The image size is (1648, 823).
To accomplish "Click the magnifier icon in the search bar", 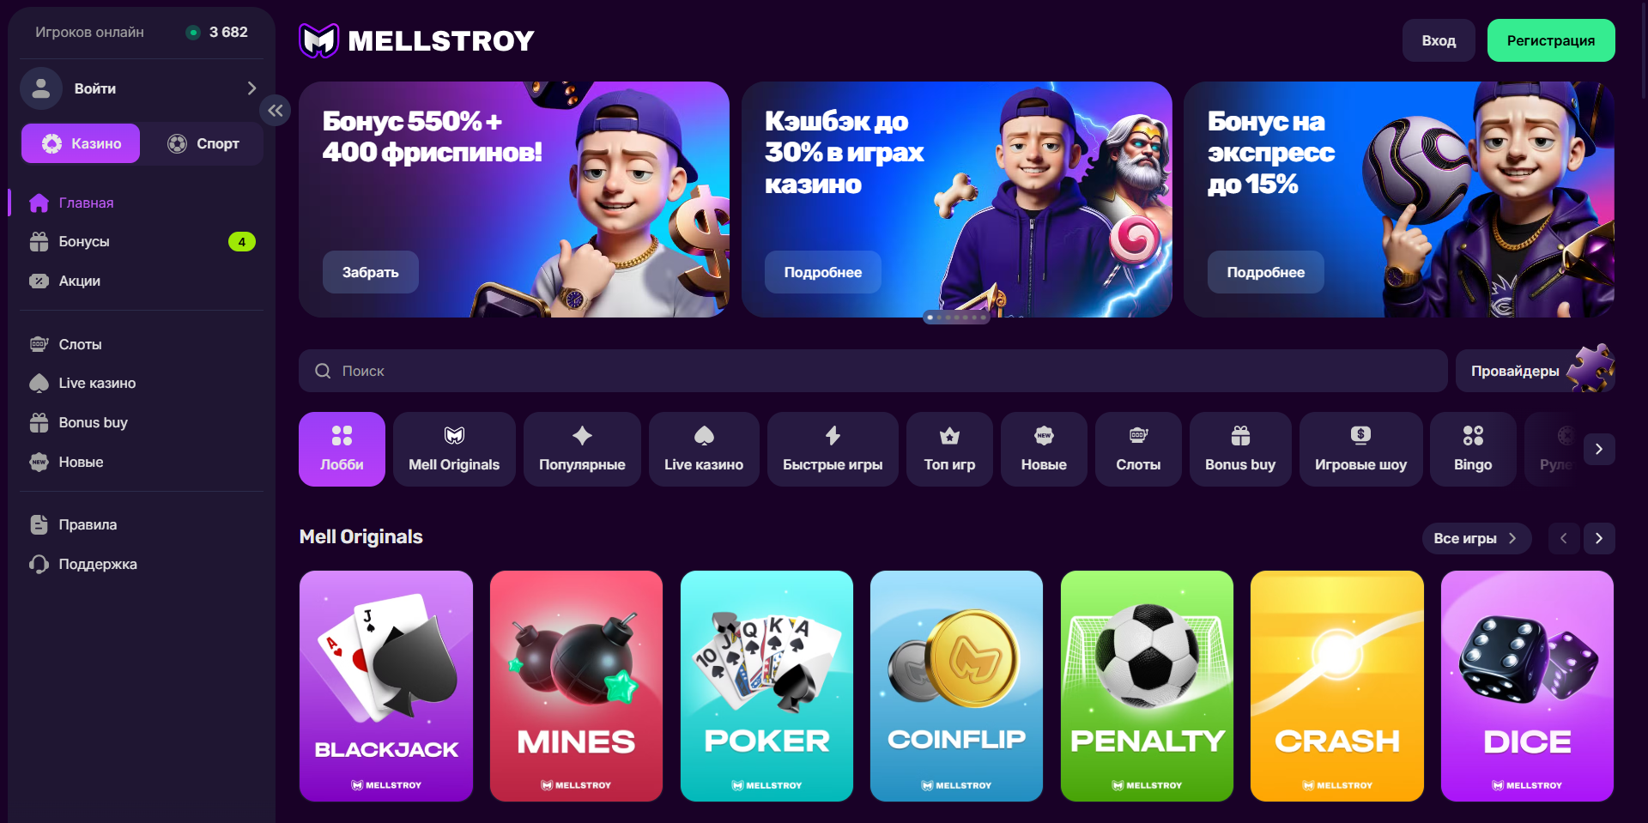I will 323,371.
